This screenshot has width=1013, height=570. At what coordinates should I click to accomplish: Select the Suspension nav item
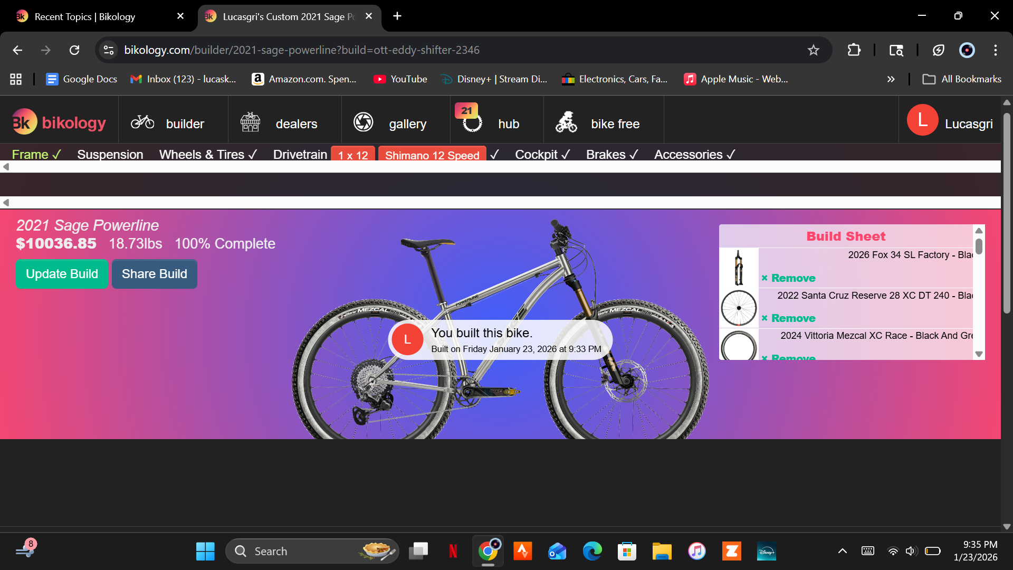110,154
